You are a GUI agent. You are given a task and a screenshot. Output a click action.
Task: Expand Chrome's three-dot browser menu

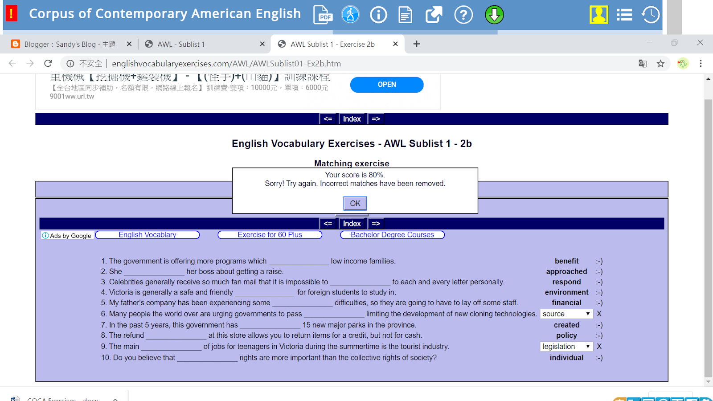(x=701, y=63)
